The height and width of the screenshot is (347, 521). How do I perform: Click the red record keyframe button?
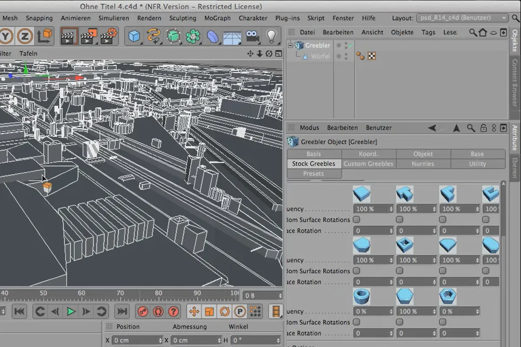tap(143, 311)
